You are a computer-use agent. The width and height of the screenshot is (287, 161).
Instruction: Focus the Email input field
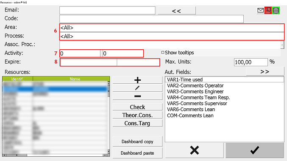[x=107, y=11]
